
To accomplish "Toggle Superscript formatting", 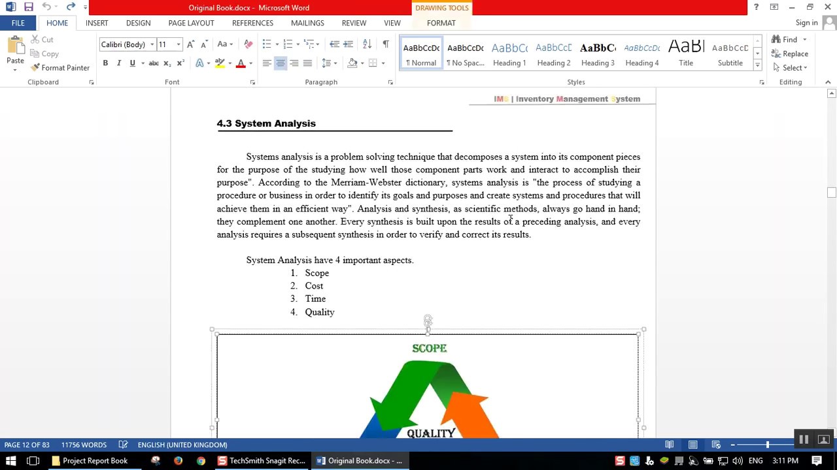I will 180,63.
